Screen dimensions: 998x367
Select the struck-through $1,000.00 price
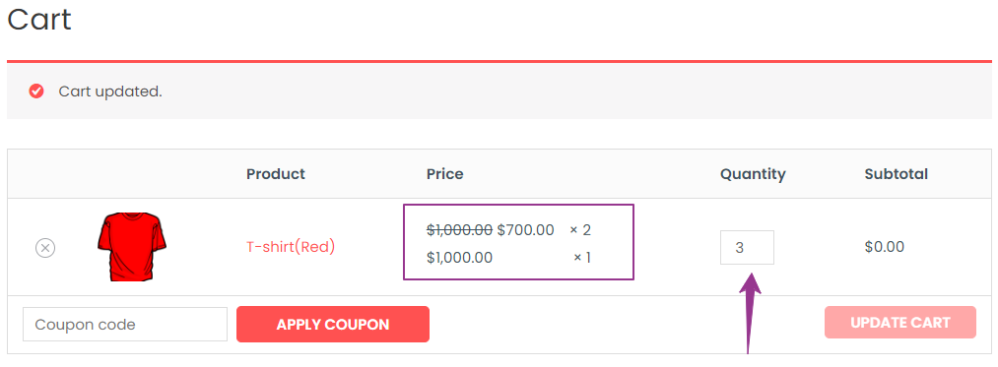click(x=459, y=229)
